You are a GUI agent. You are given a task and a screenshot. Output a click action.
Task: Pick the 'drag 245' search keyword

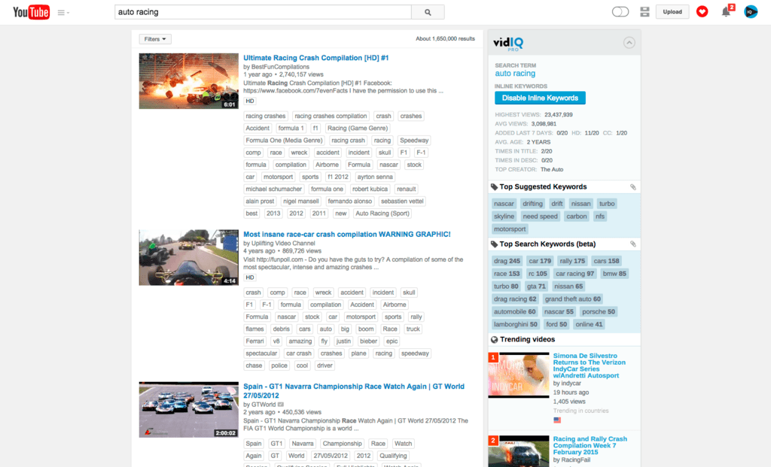click(x=507, y=261)
